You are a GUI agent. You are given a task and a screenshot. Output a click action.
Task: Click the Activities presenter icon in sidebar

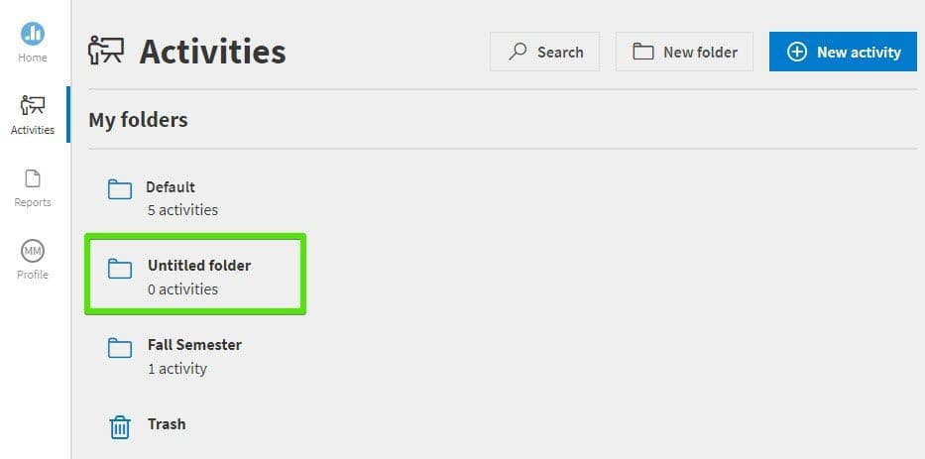33,106
